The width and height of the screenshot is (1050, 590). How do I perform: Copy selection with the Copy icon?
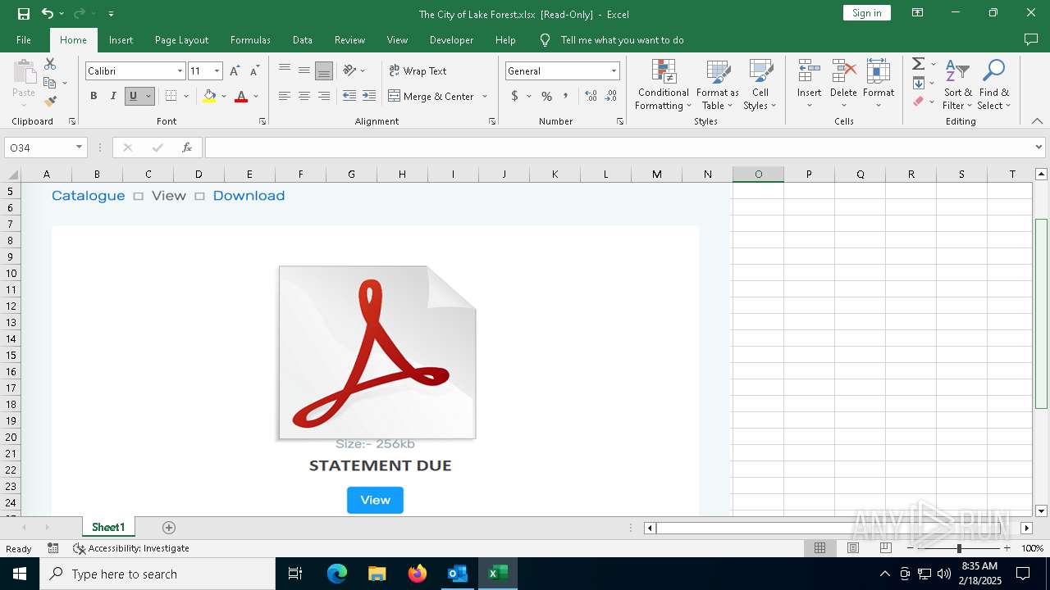coord(50,83)
